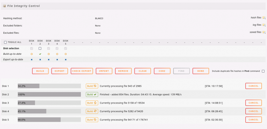Click the 'Finished - added 854 files' message
The height and width of the screenshot is (129, 267).
point(141,94)
